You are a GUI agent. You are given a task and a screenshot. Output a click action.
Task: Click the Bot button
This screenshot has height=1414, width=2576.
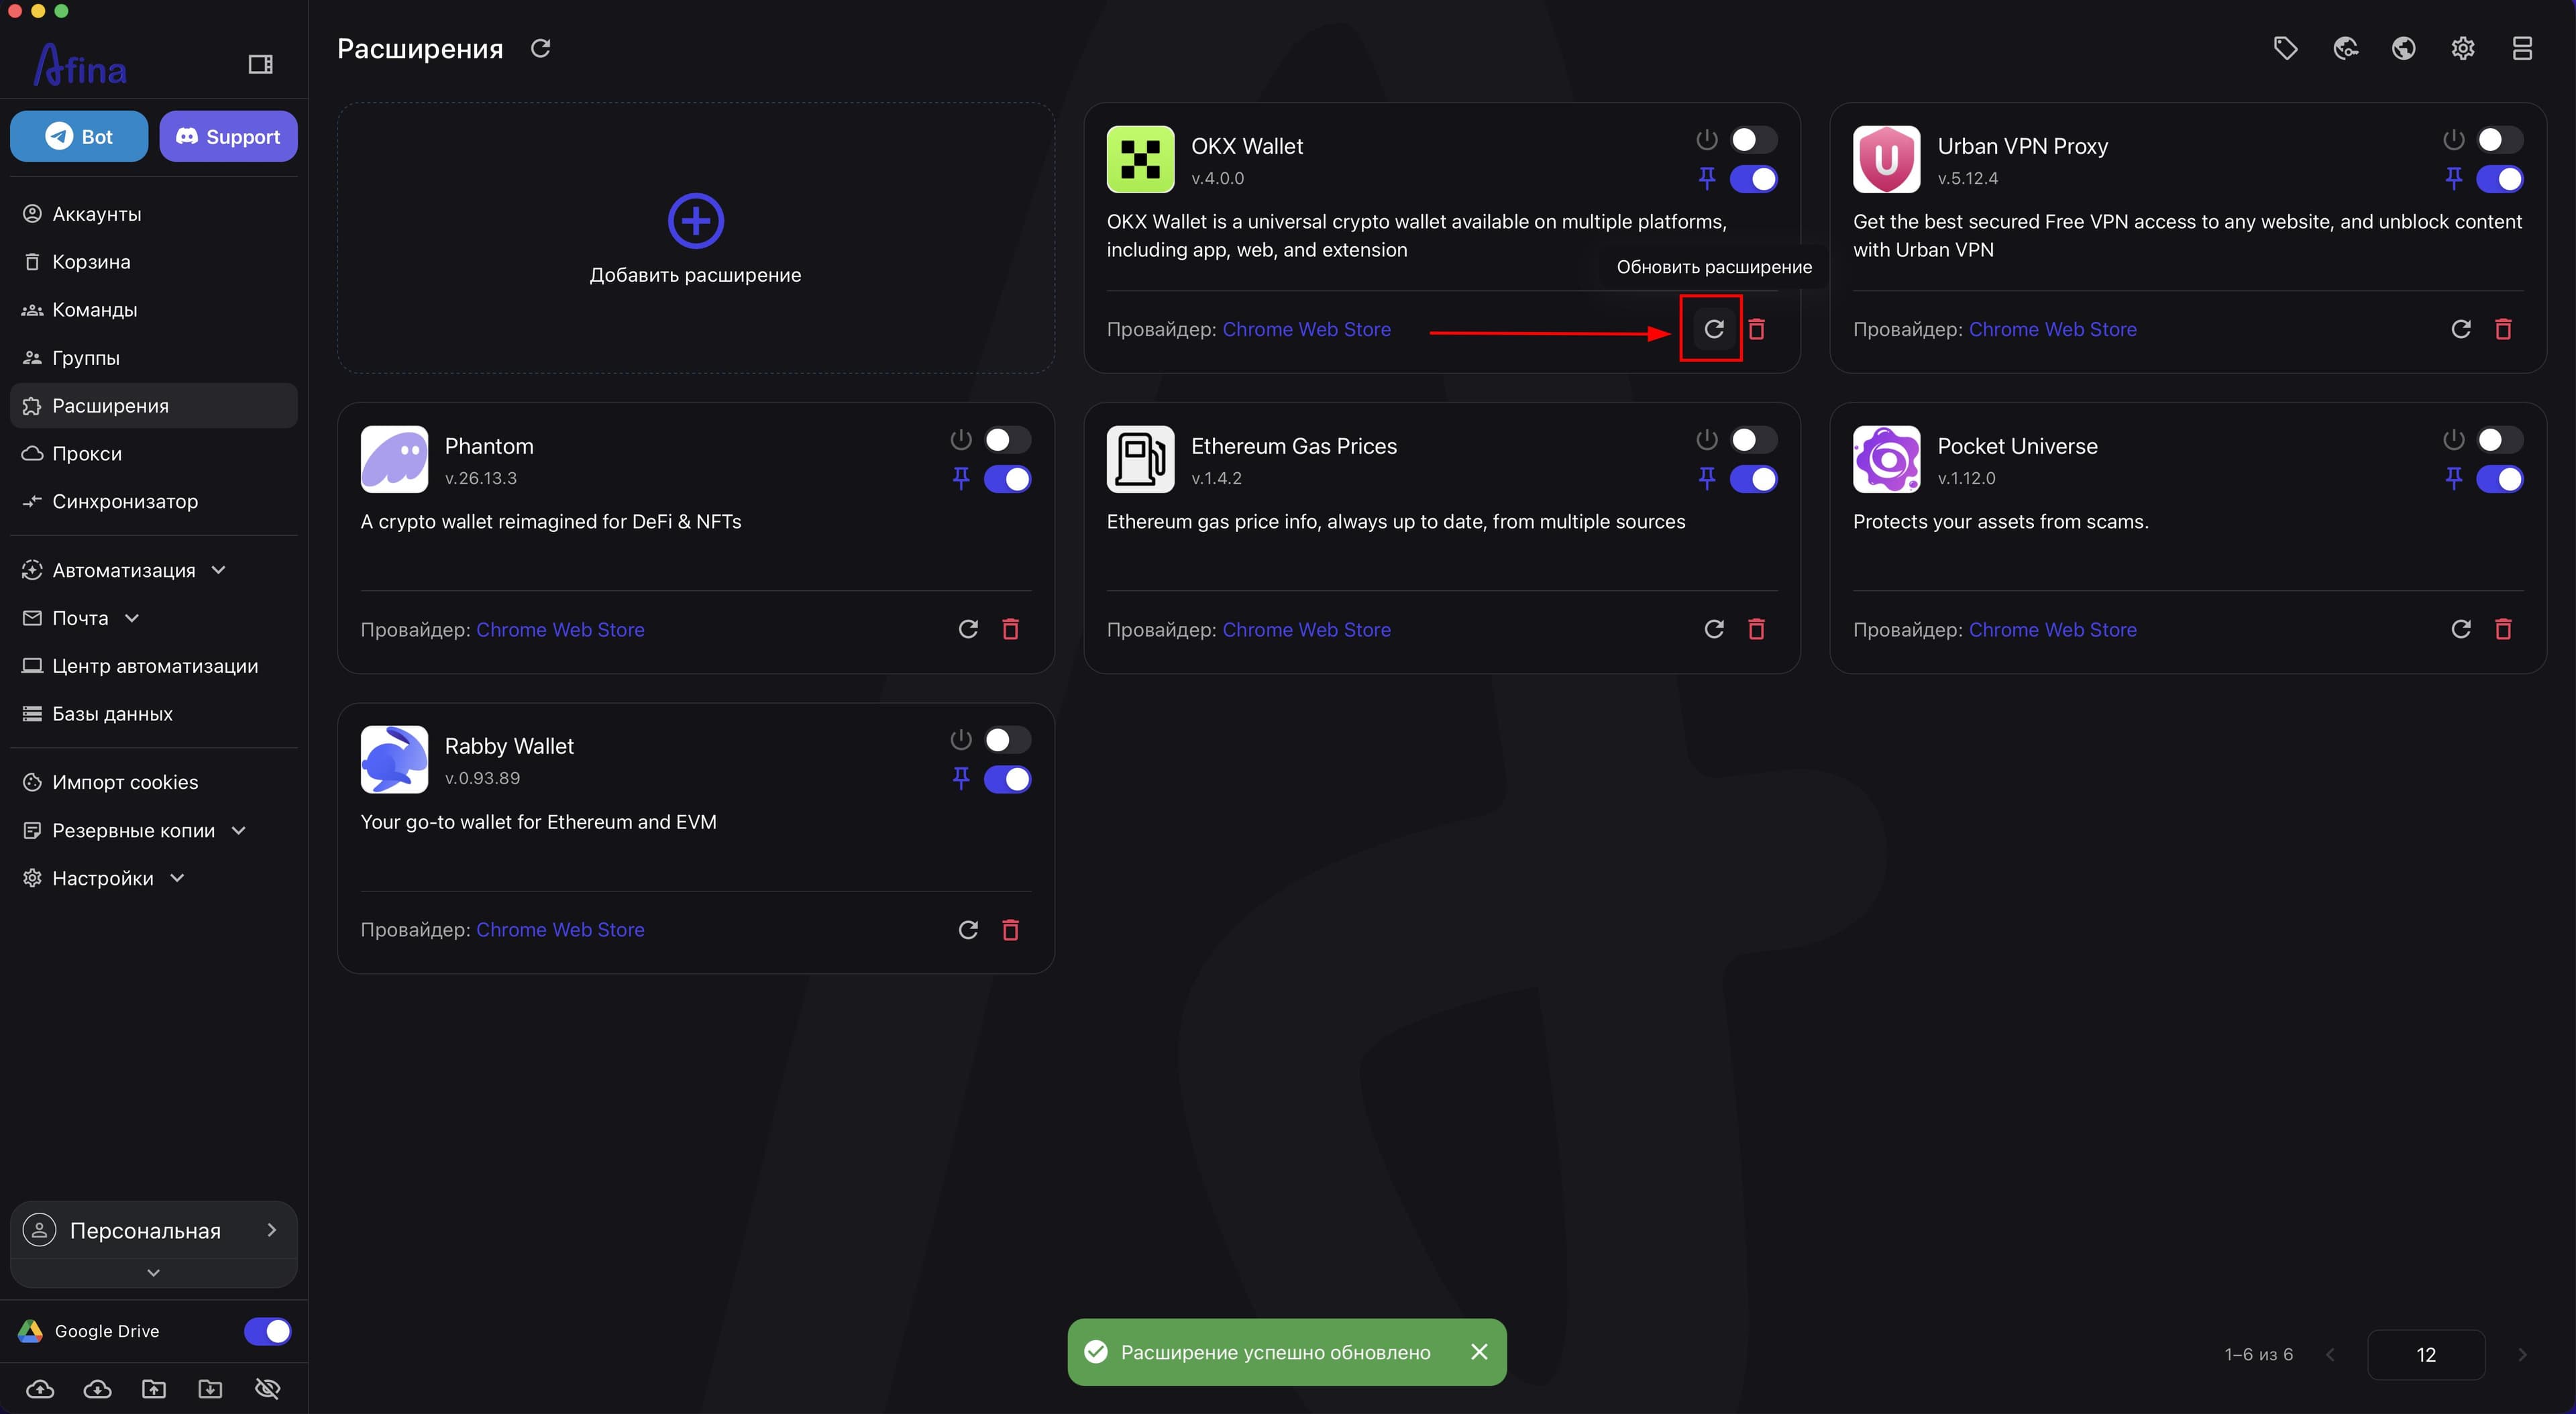pos(79,136)
